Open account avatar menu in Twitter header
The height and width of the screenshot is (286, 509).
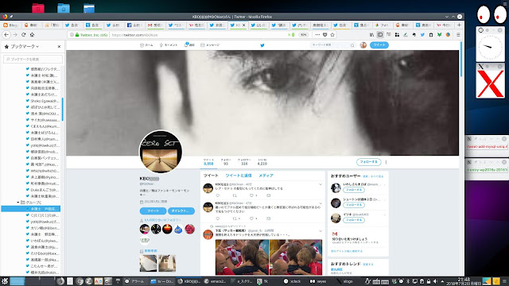pos(363,45)
